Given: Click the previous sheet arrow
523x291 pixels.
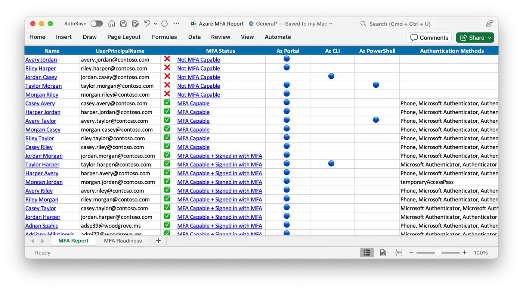Looking at the screenshot, I should coord(33,241).
